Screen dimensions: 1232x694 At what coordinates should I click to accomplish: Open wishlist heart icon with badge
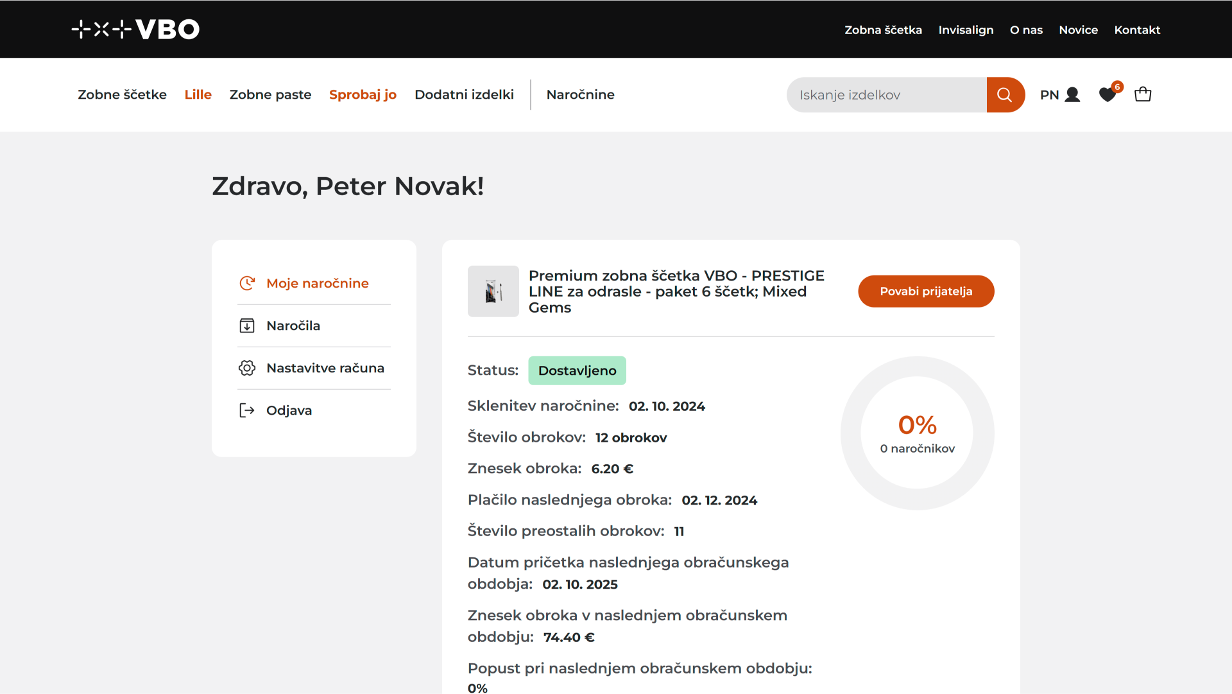pyautogui.click(x=1108, y=95)
